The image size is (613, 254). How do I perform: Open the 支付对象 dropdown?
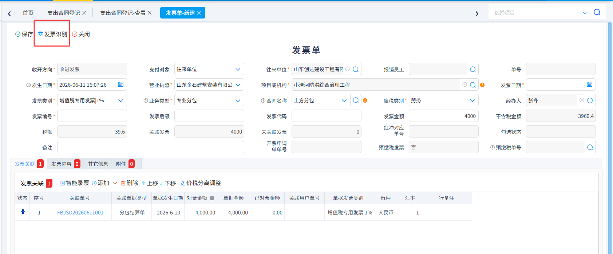(x=238, y=69)
